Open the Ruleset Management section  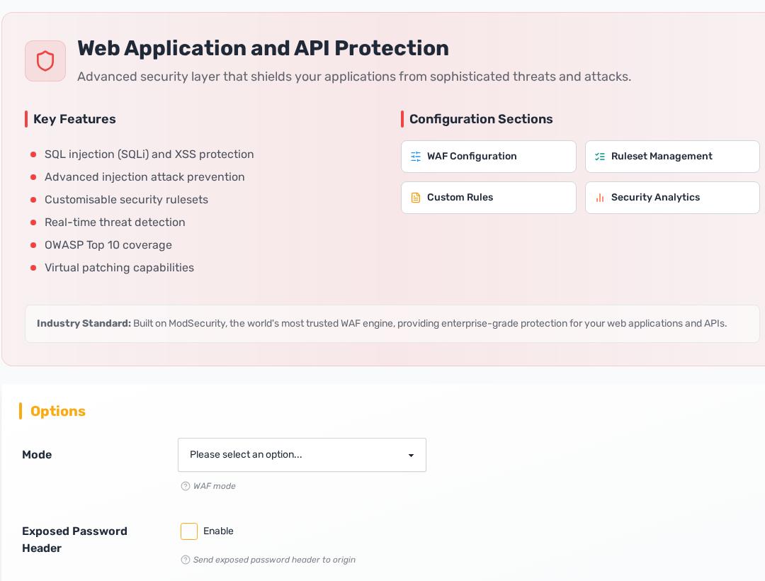point(672,157)
